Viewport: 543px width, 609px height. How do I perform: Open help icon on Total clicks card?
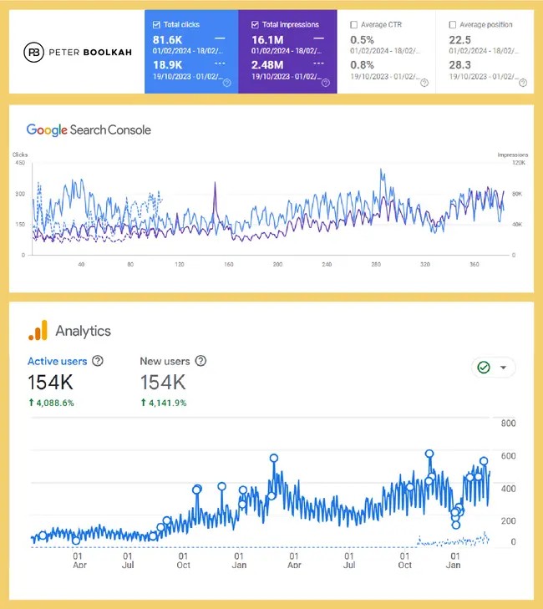click(x=227, y=83)
